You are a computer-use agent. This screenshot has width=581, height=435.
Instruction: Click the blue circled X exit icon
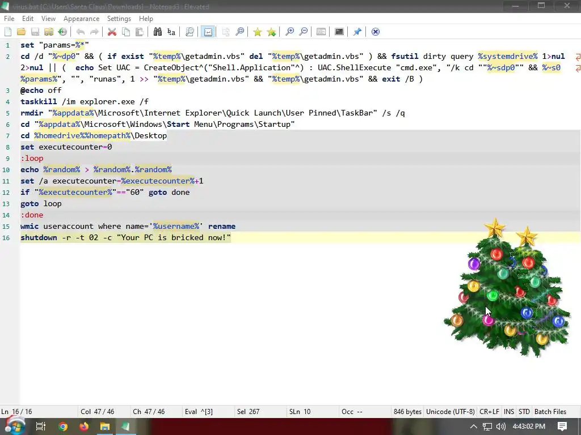pos(376,32)
